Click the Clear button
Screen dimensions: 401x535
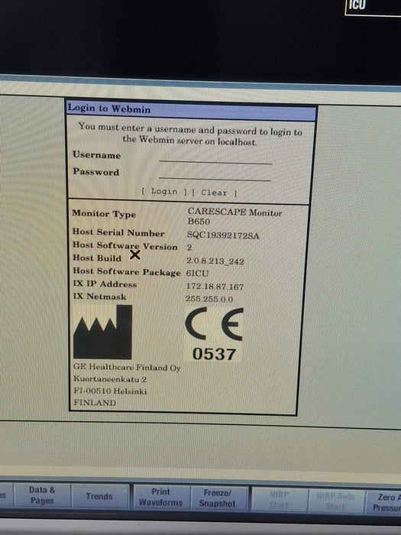click(x=214, y=193)
